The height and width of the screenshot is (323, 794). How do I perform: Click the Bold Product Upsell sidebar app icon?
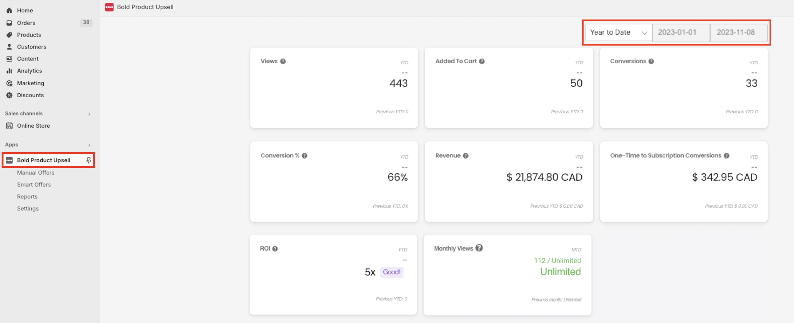click(x=9, y=160)
